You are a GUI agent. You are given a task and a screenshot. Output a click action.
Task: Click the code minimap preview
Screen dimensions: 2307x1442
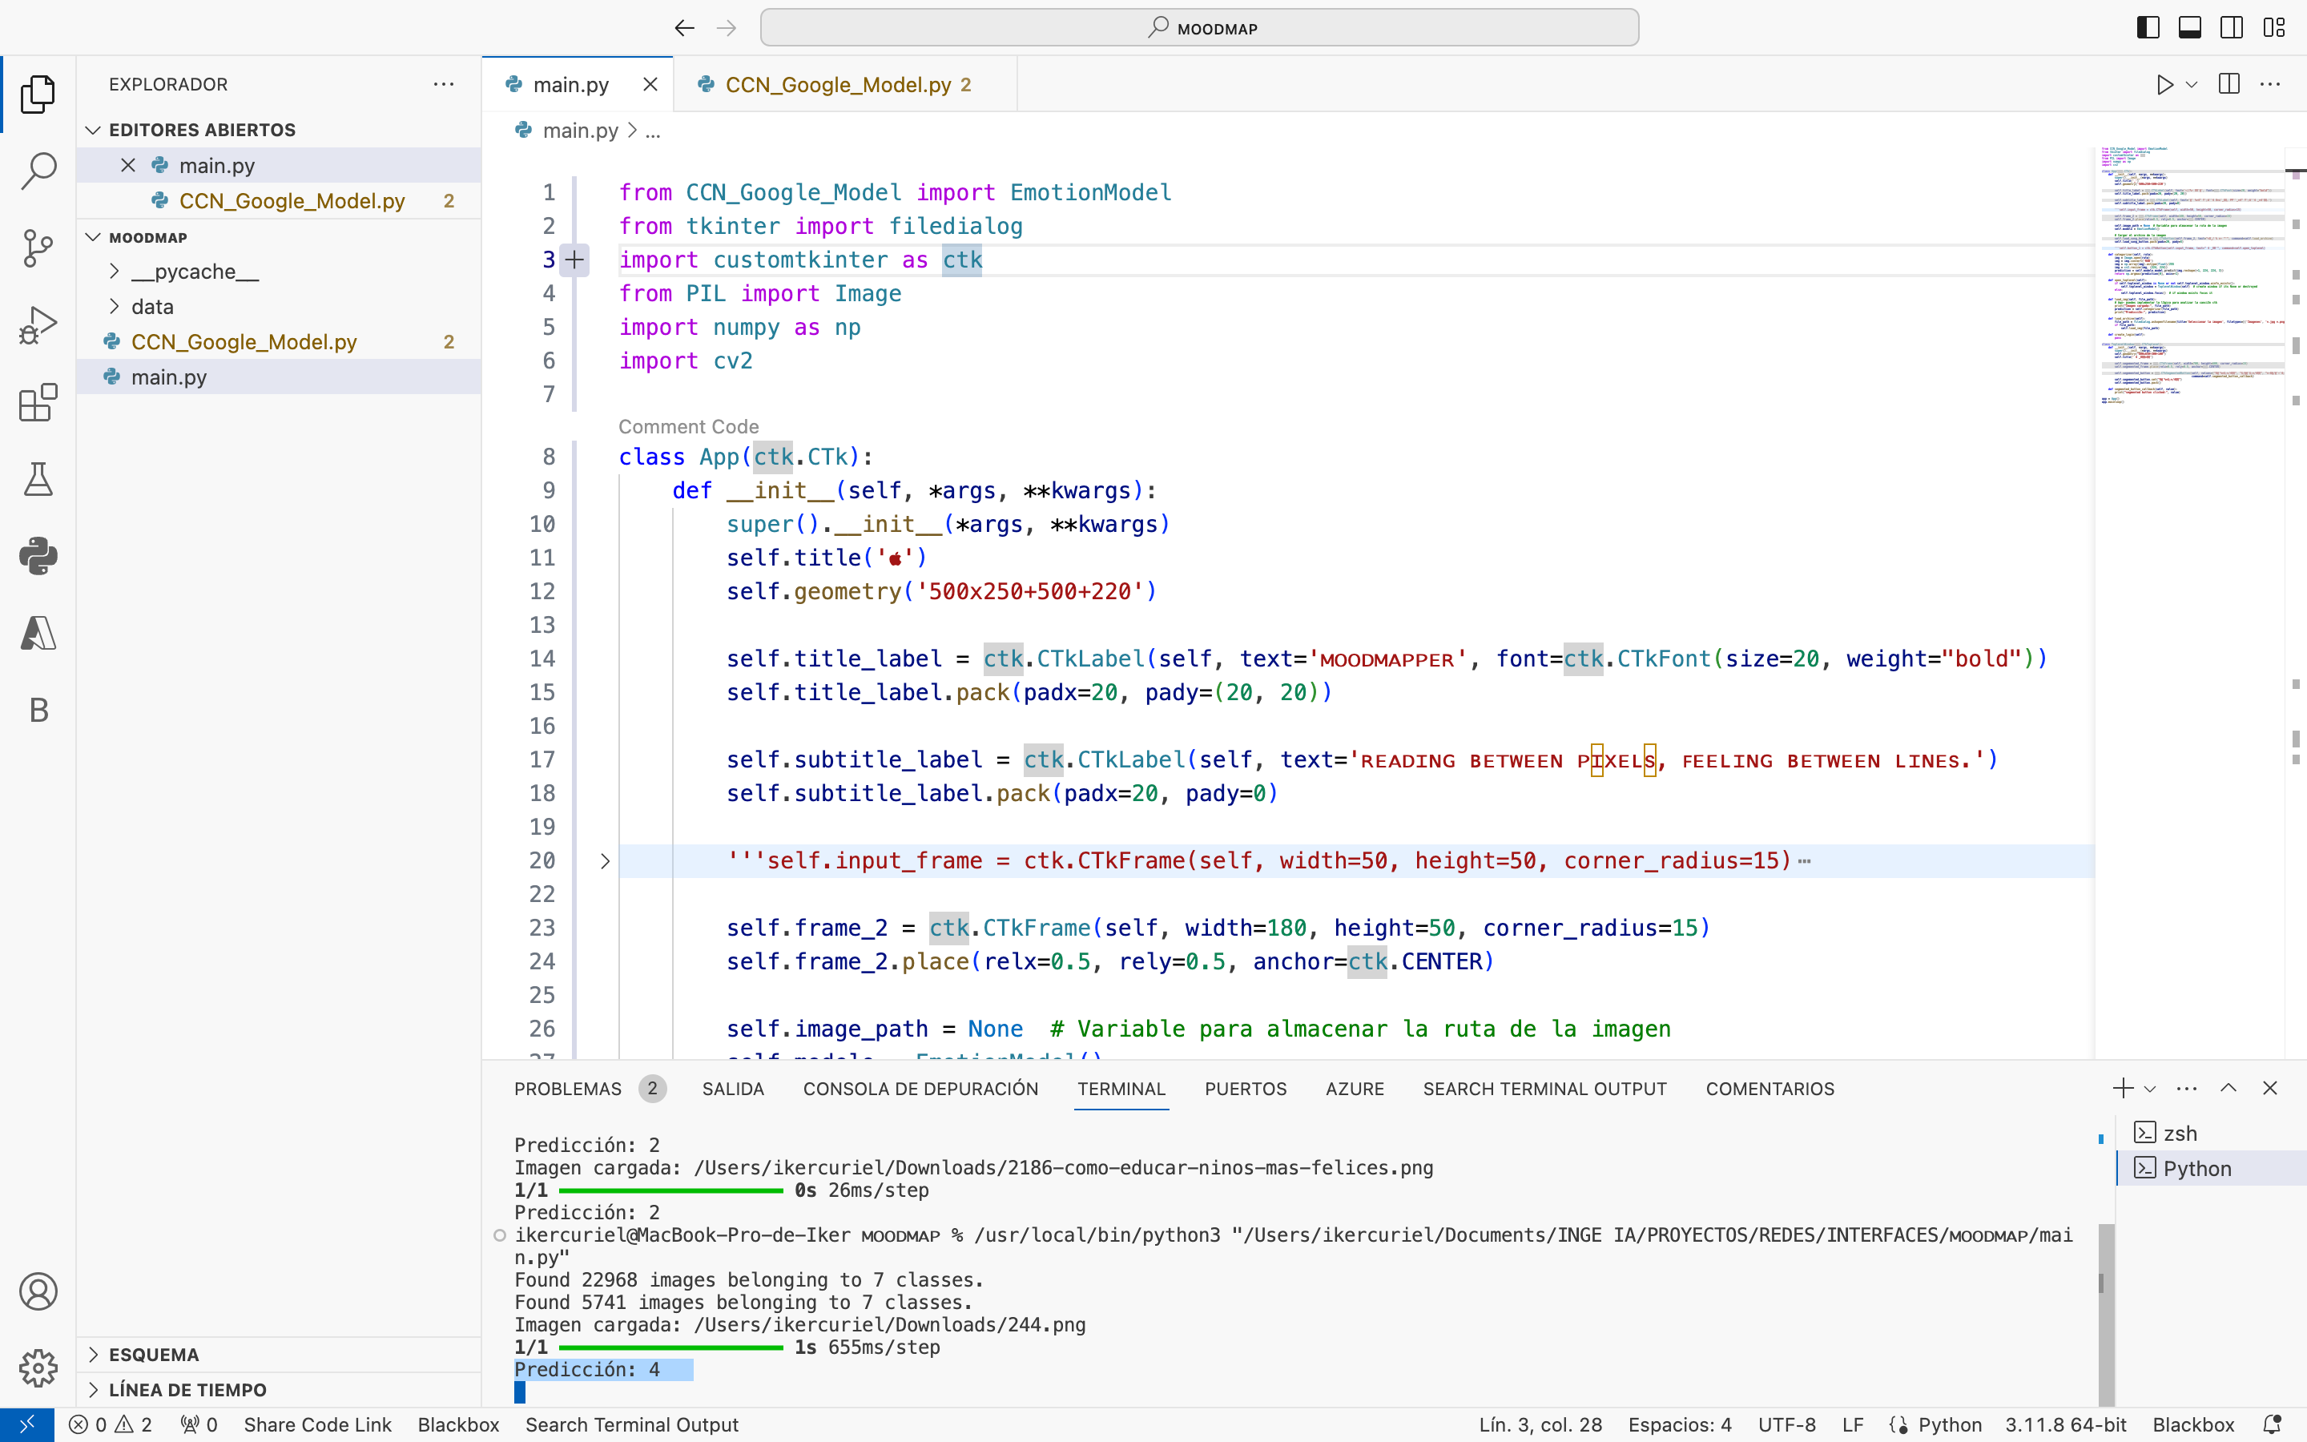pos(2191,276)
